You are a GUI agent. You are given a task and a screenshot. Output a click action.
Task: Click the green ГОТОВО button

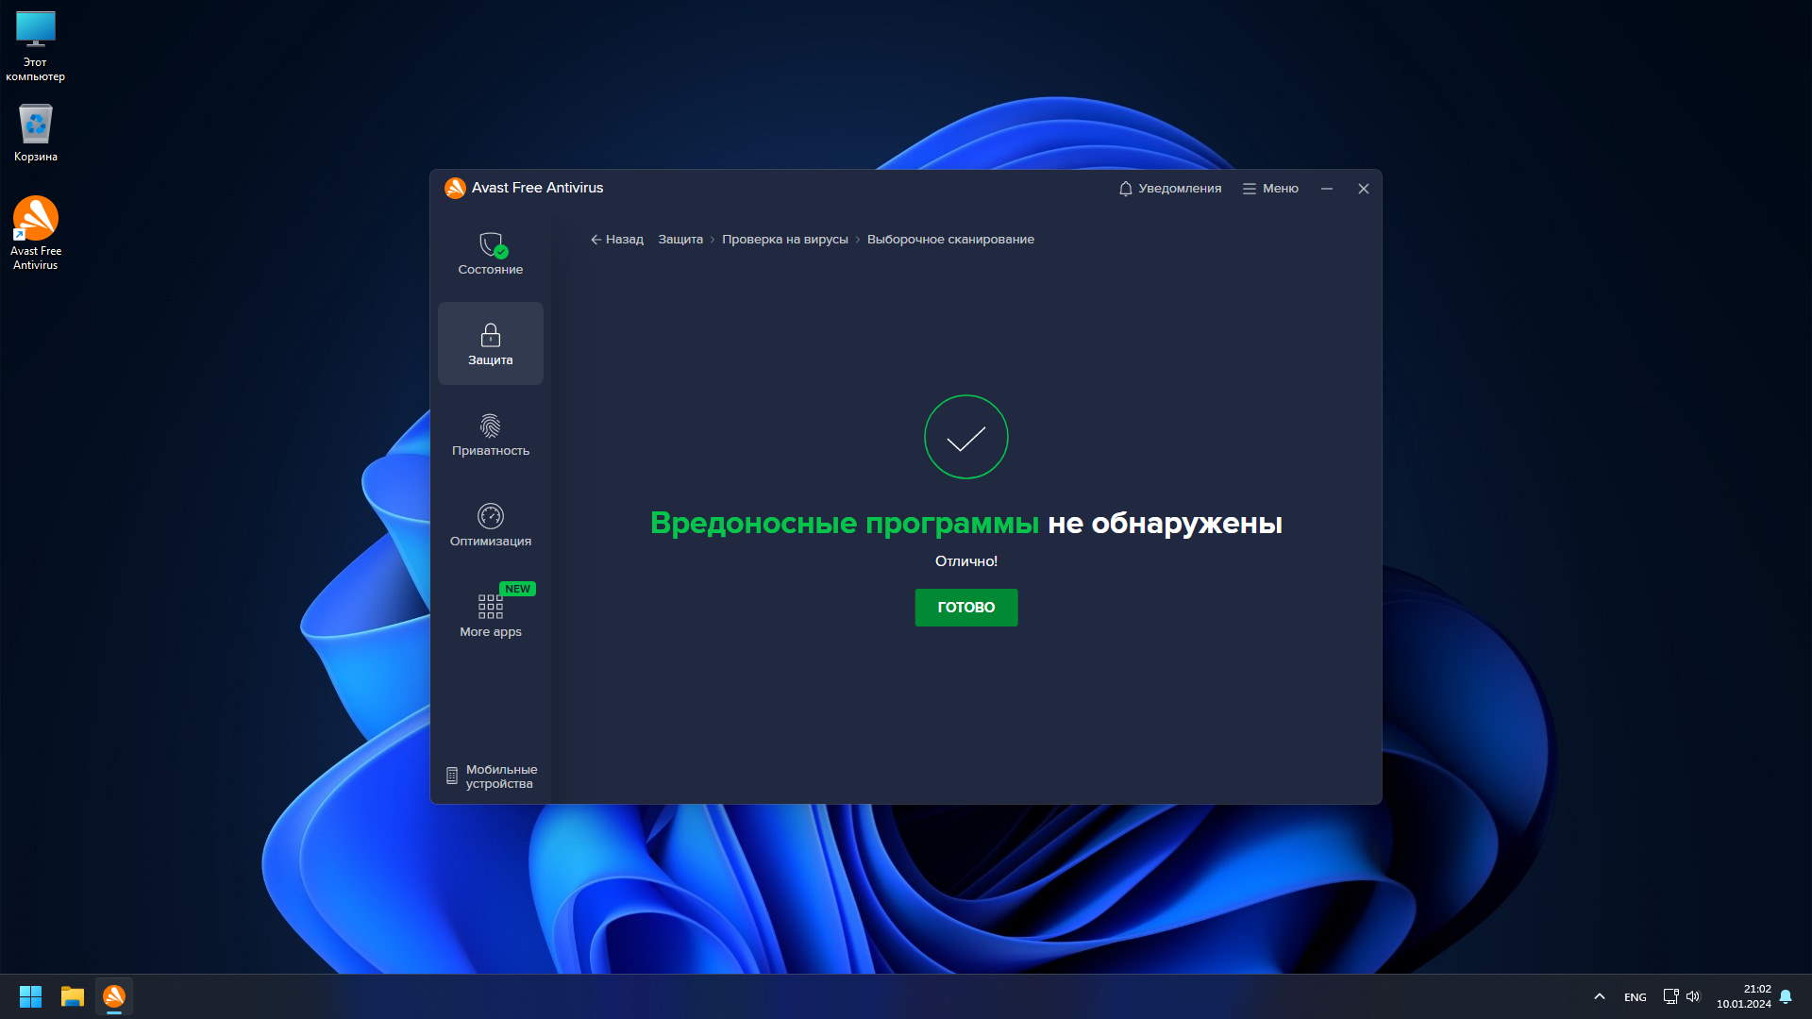click(965, 608)
